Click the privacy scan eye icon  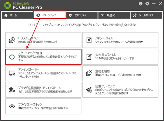[x=12, y=106]
